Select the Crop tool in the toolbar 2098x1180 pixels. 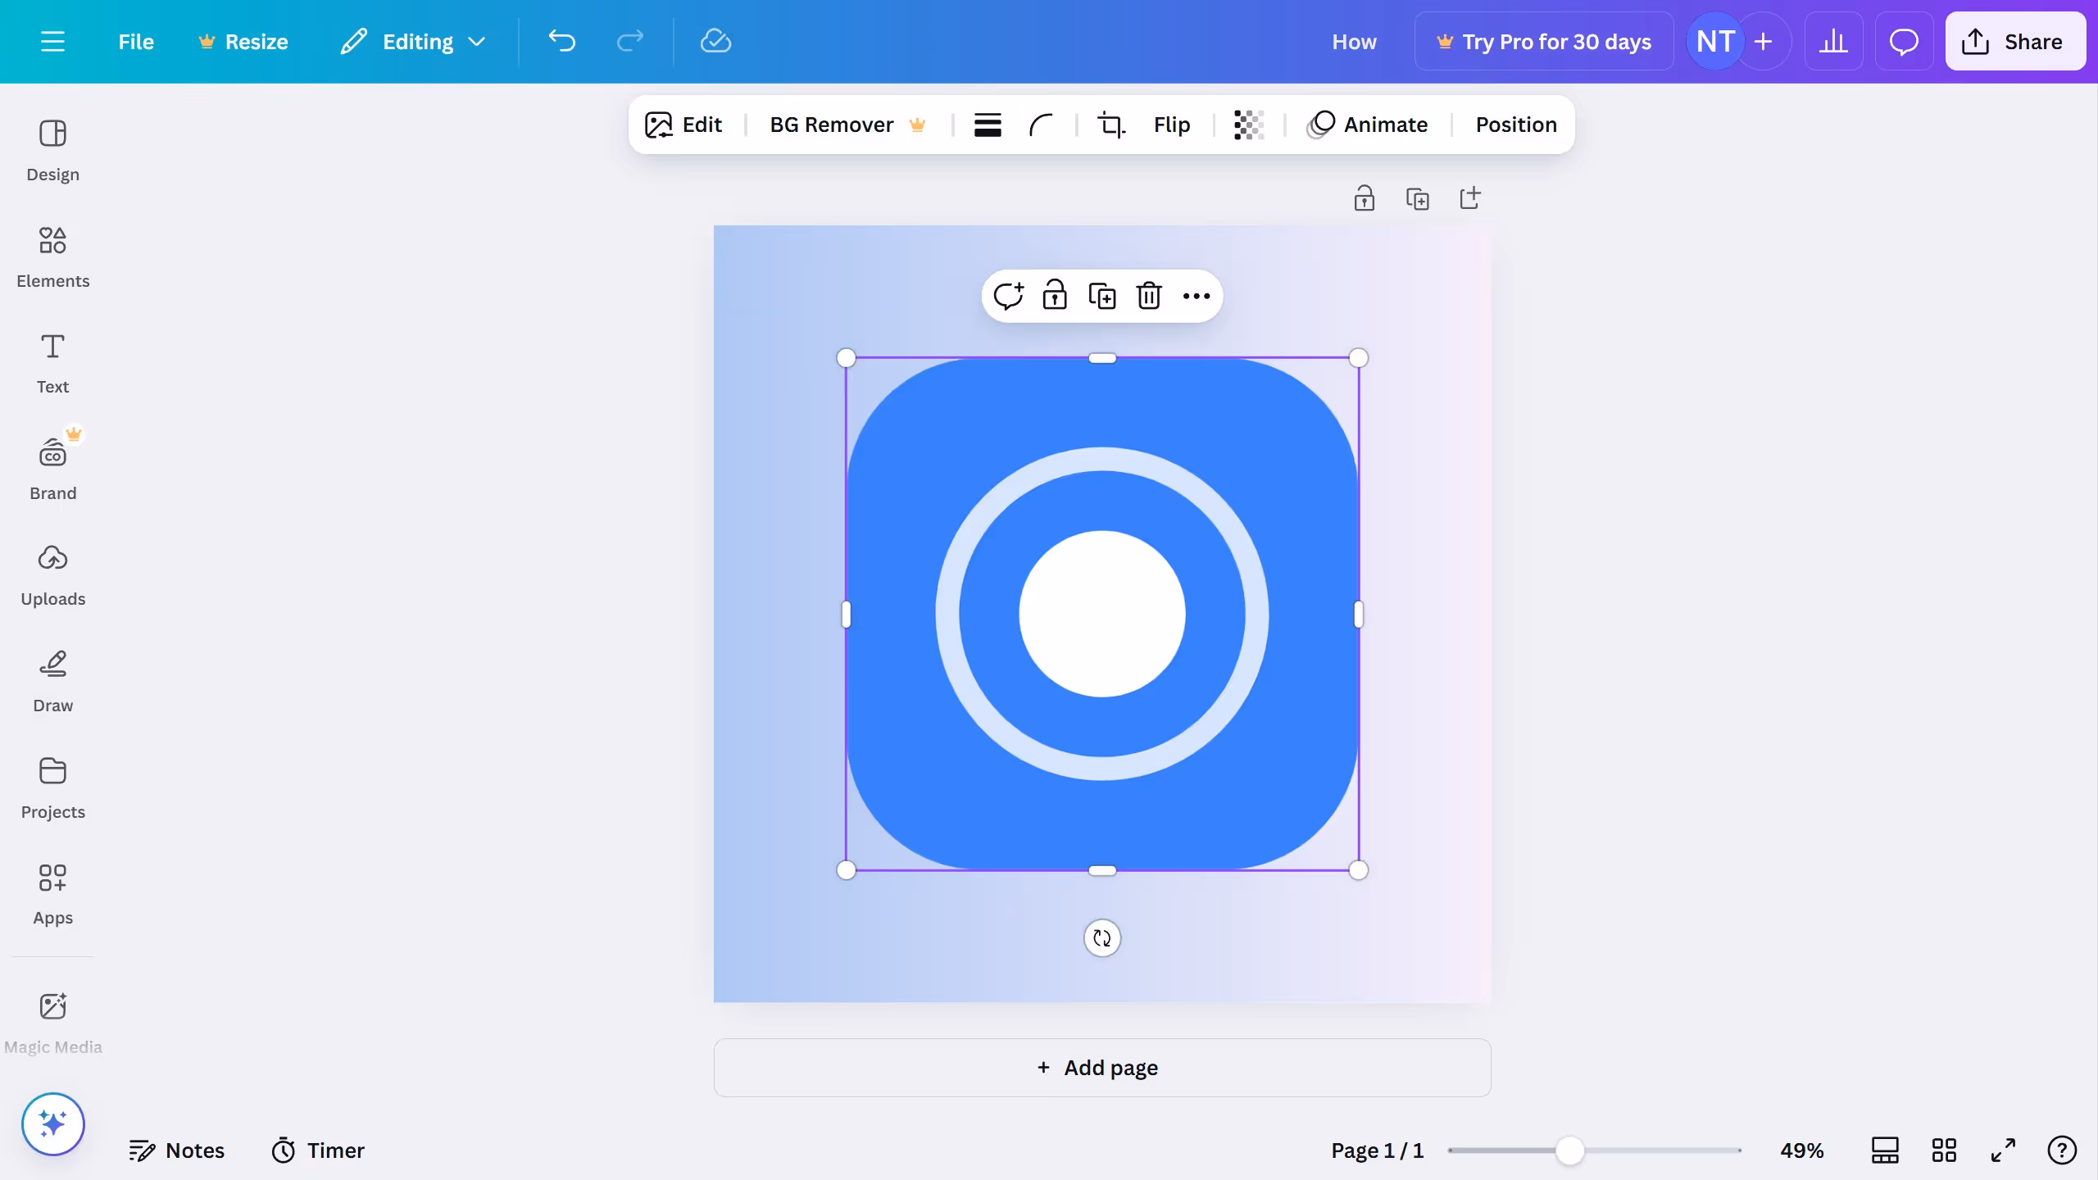1110,125
